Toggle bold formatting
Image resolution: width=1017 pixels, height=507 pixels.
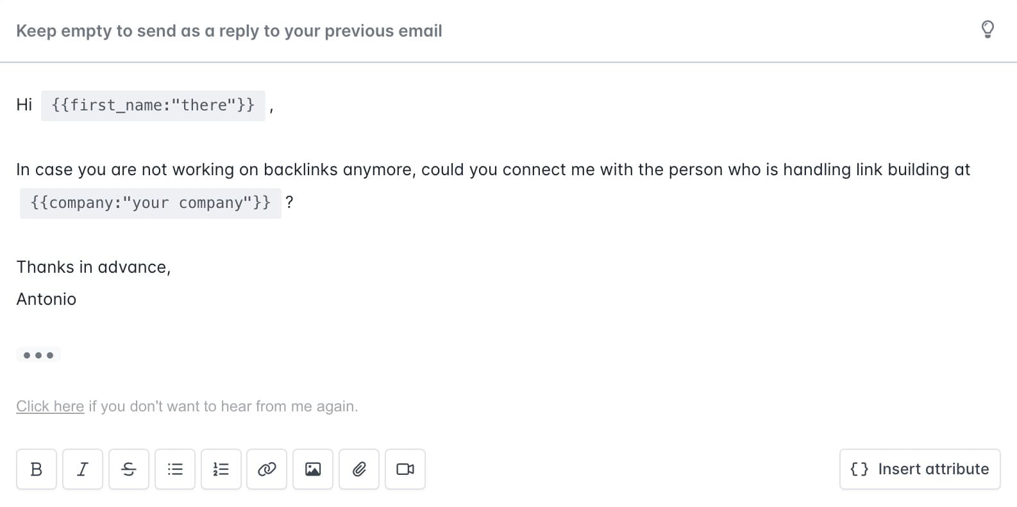coord(37,469)
